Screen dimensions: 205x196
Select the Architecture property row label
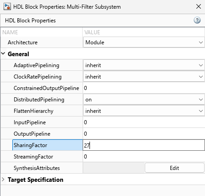[22, 42]
